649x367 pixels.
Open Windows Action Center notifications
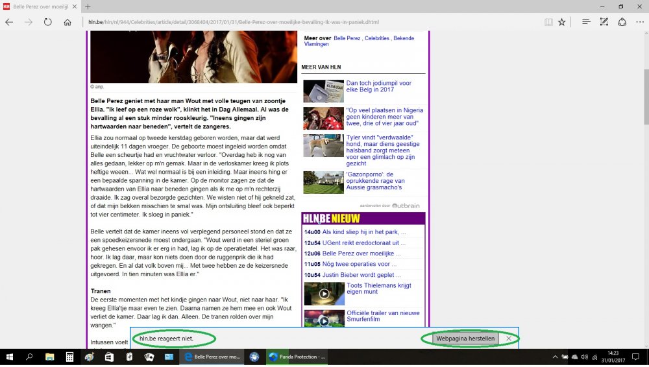click(x=636, y=357)
